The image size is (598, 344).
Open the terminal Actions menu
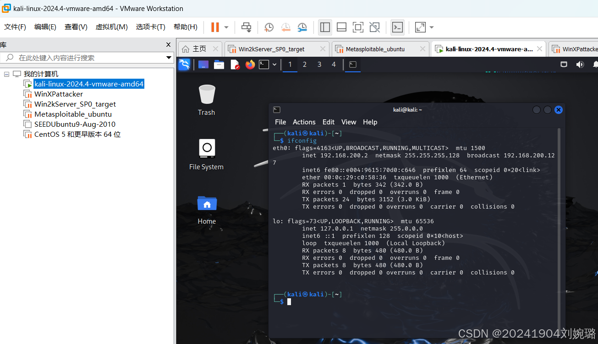(304, 122)
